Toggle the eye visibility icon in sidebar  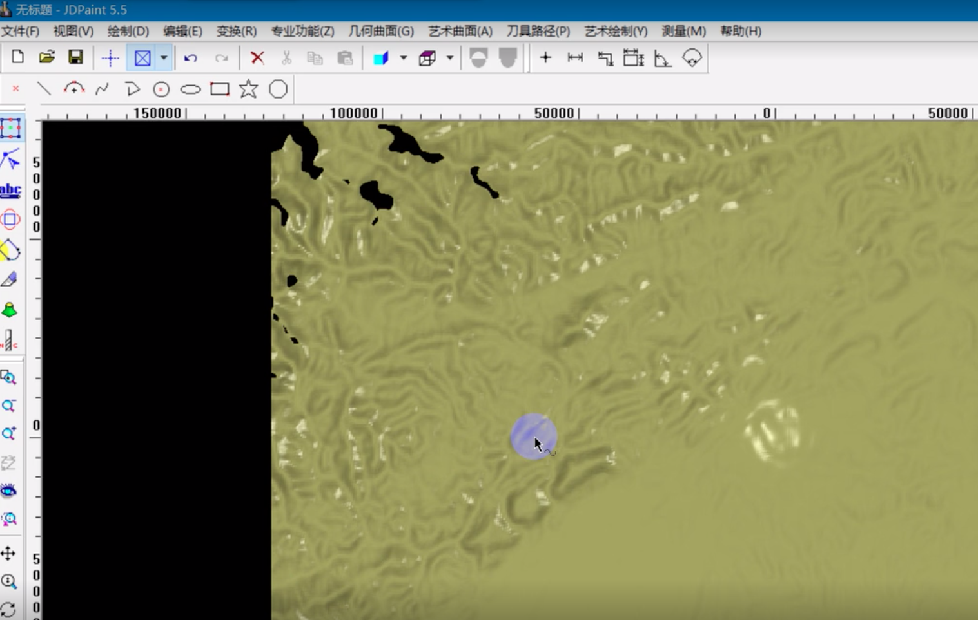click(x=8, y=491)
